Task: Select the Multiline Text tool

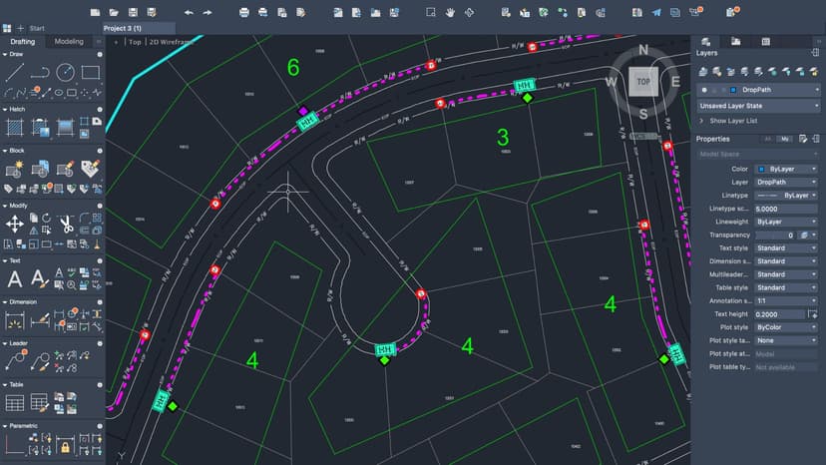Action: pyautogui.click(x=40, y=279)
